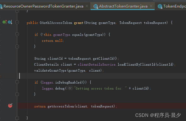Viewport: 186px width, 121px height.
Task: Go to overriding methods via blue gutter icon
Action: 10,22
